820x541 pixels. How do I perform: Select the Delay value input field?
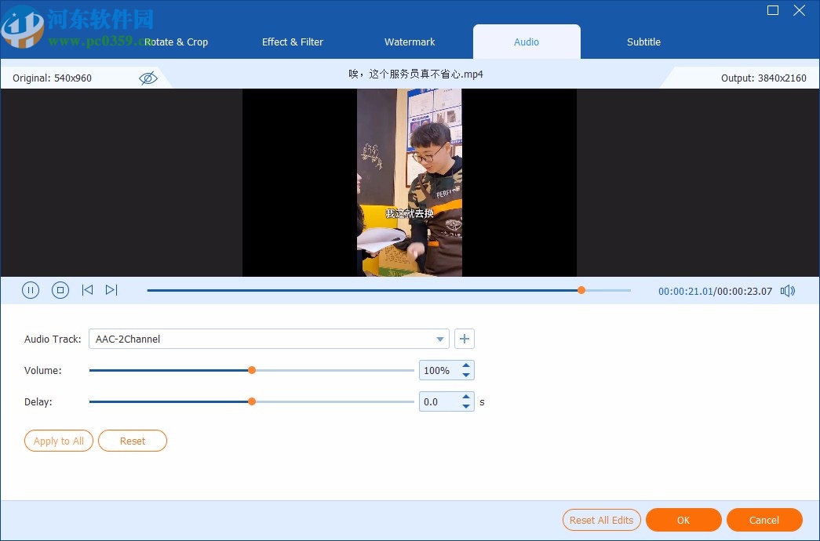439,401
